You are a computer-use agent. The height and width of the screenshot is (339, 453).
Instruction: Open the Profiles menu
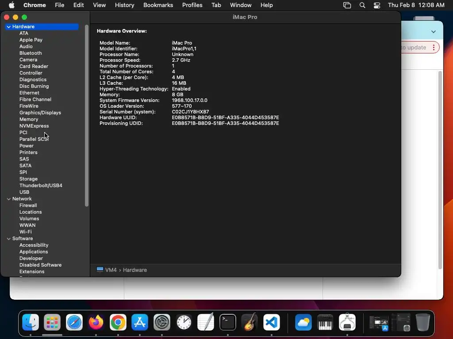point(192,5)
